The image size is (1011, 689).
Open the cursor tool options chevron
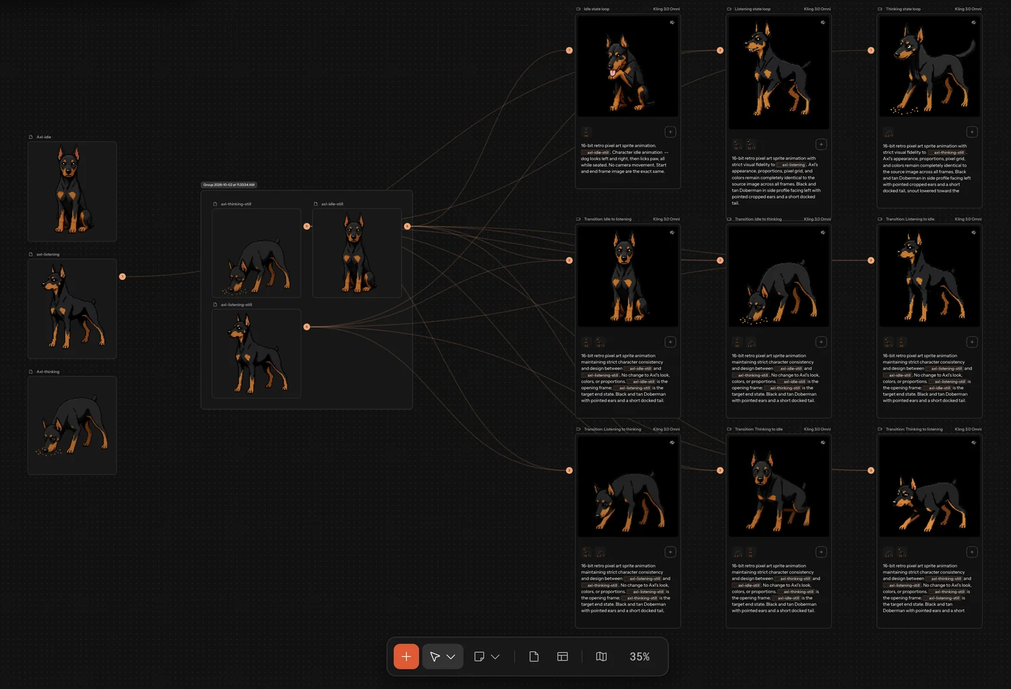[x=451, y=657]
